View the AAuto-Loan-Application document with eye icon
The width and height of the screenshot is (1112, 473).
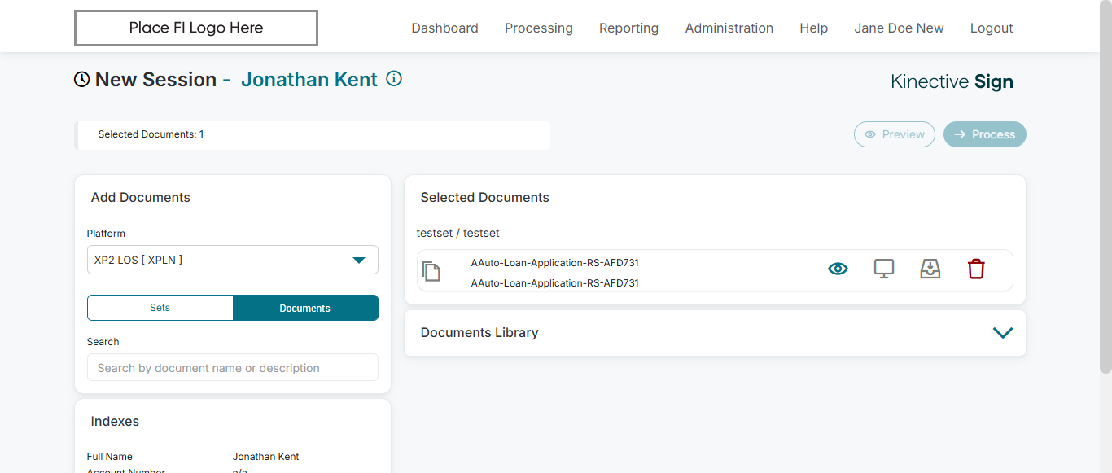click(x=838, y=269)
